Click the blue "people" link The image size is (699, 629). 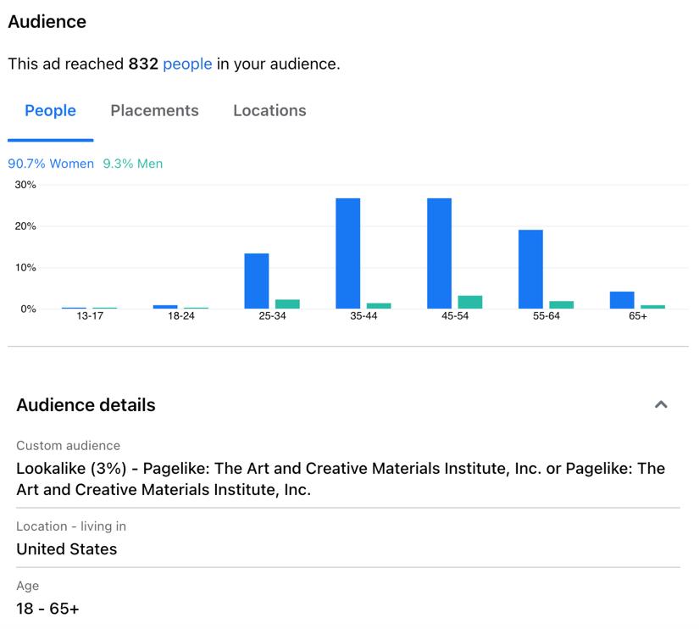(x=187, y=64)
